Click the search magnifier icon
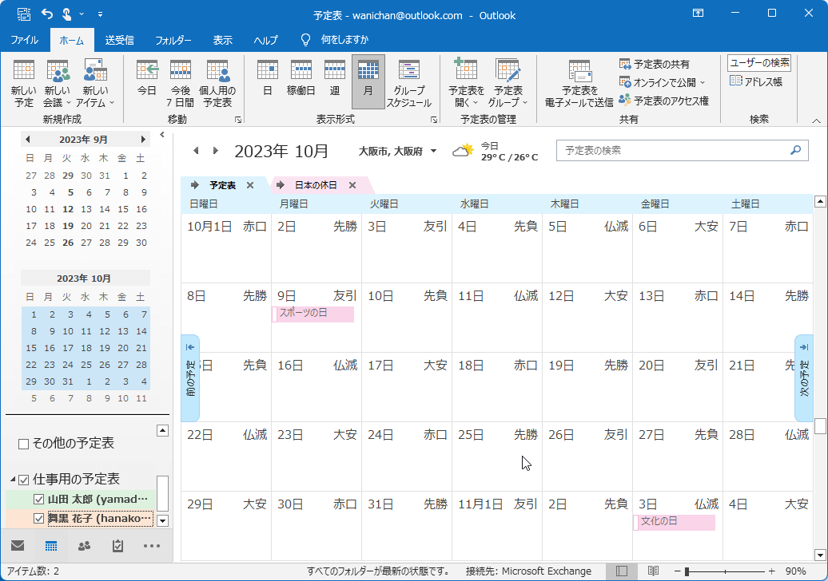Viewport: 828px width, 581px height. (x=796, y=150)
